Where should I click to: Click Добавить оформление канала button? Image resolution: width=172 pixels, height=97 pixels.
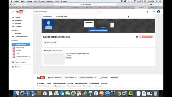coord(99,30)
